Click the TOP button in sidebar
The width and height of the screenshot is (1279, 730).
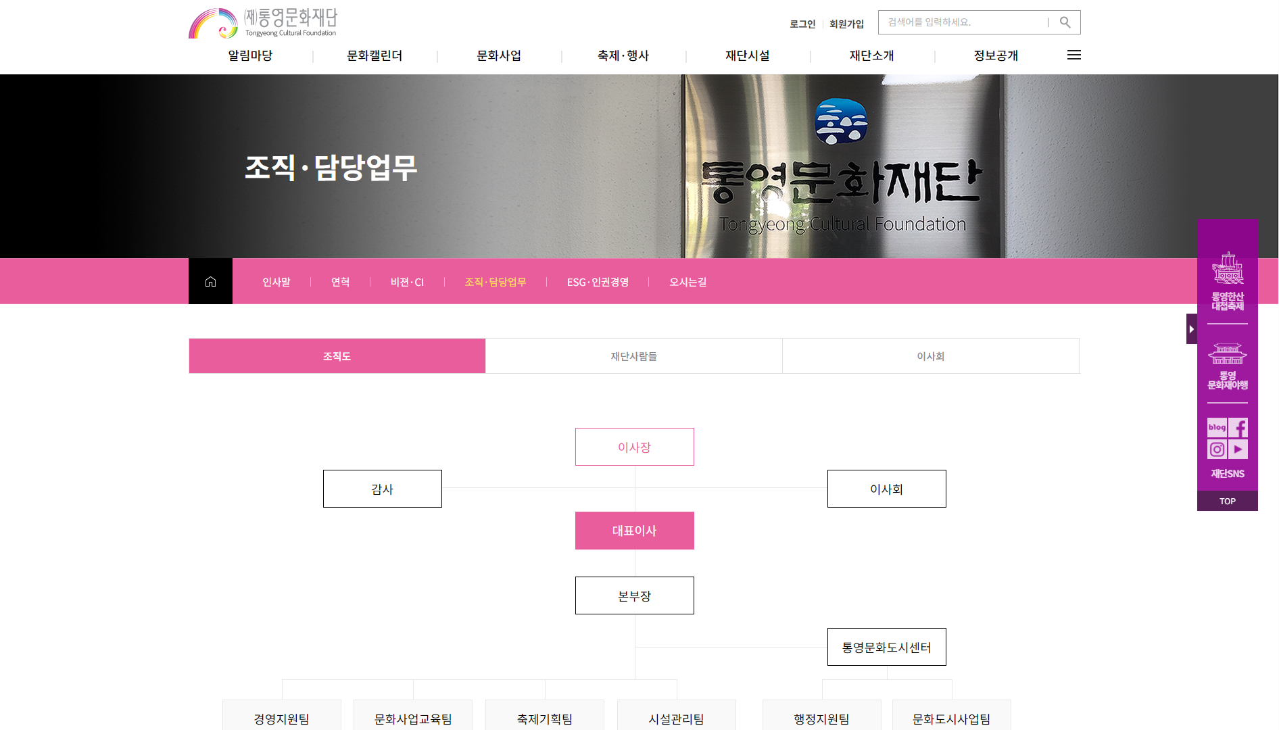pyautogui.click(x=1228, y=501)
